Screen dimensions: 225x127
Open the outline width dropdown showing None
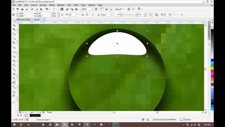pos(111,15)
